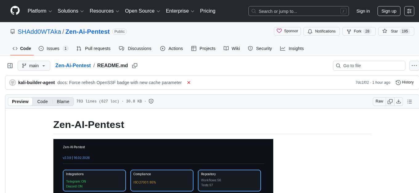Click the Go to file search box
Image resolution: width=419 pixels, height=193 pixels.
(x=369, y=66)
